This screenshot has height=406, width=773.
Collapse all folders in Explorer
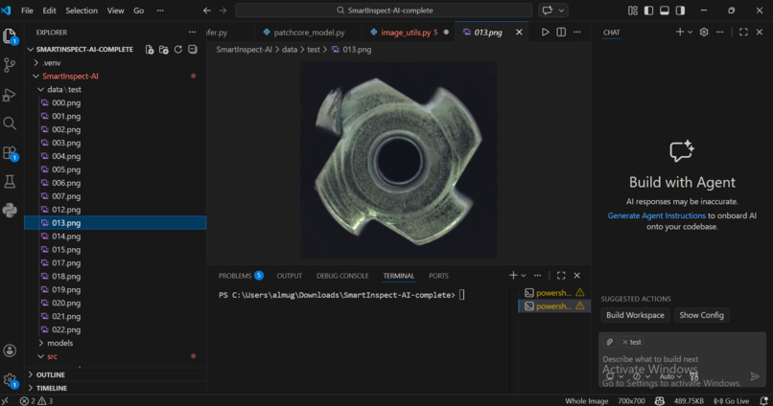(x=192, y=49)
